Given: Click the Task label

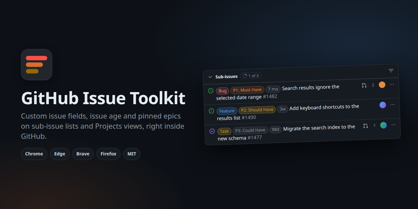Looking at the screenshot, I should (x=224, y=131).
